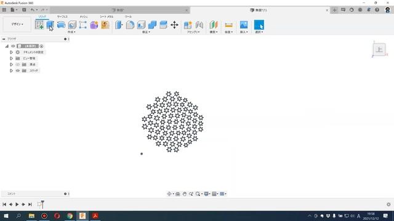Click the Insert image icon
Image resolution: width=394 pixels, height=221 pixels.
244,25
